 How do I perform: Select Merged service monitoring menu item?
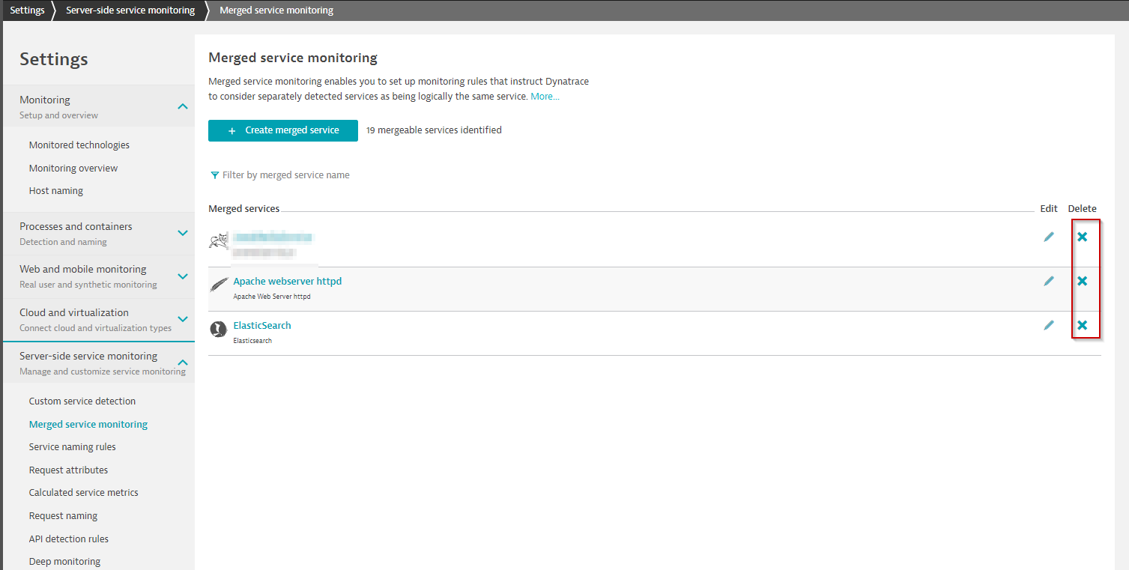pos(88,425)
